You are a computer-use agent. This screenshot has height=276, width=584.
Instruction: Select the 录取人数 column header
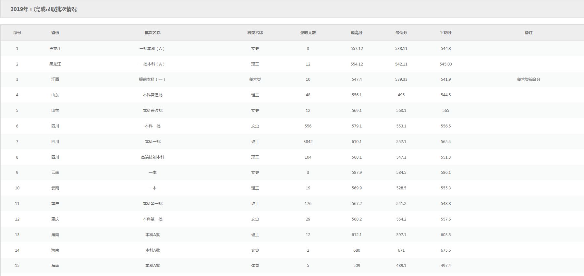pos(308,33)
